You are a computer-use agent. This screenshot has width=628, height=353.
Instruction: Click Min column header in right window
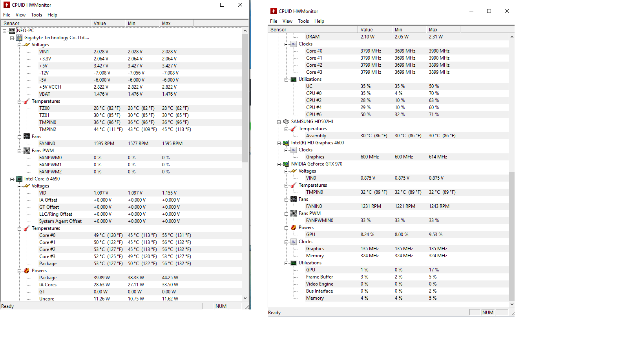point(409,30)
